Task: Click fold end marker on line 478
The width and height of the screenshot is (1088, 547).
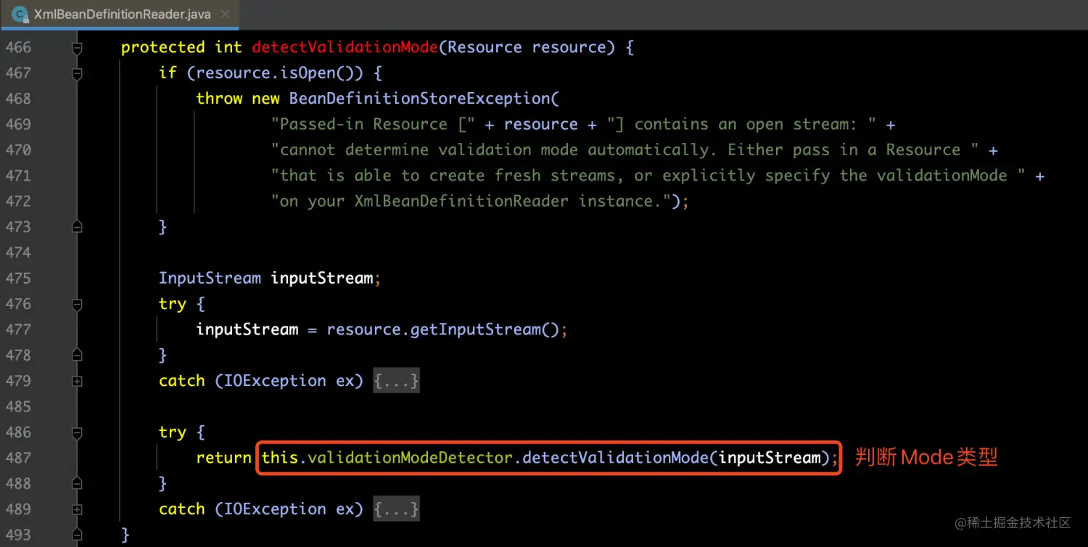Action: [77, 355]
